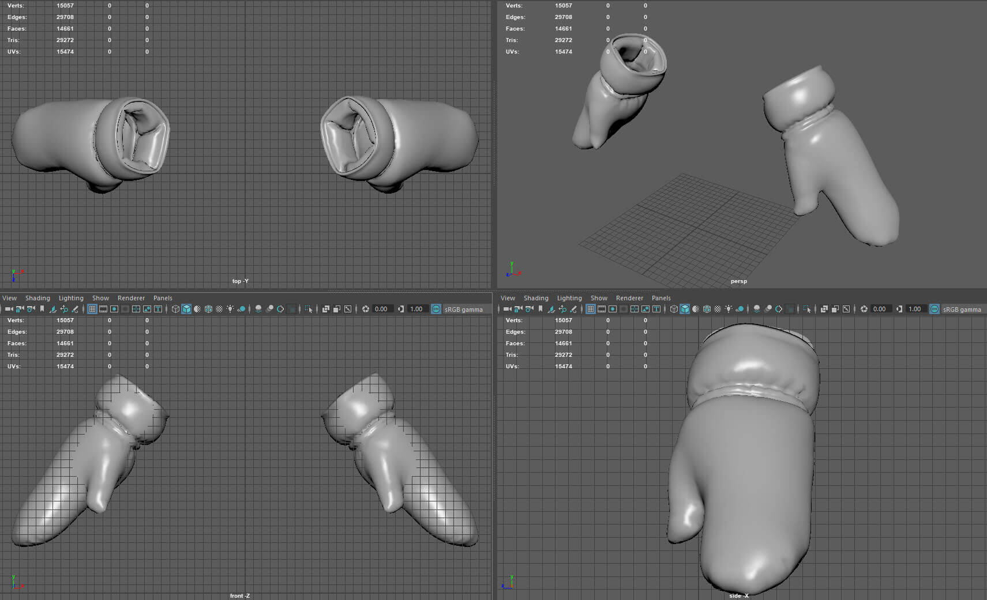Open Lighting menu in side viewport
This screenshot has width=987, height=600.
[569, 298]
